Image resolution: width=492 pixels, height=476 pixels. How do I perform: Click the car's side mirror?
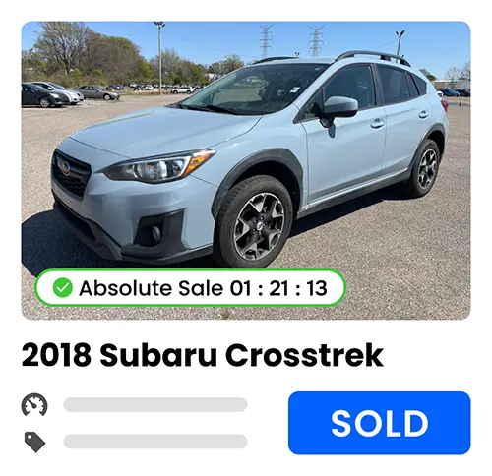338,109
